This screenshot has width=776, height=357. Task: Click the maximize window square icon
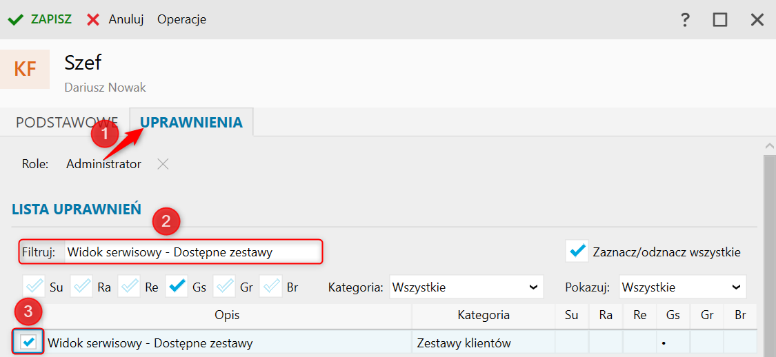[720, 20]
